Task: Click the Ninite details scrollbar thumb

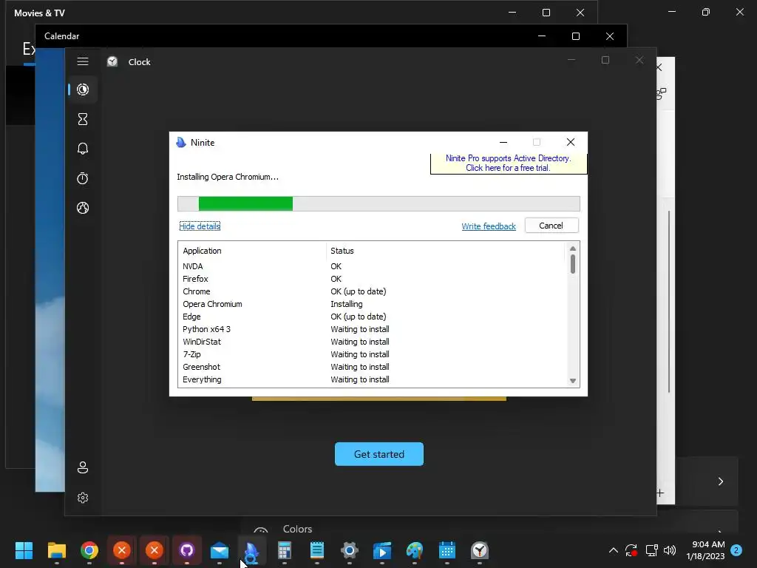Action: tap(573, 264)
